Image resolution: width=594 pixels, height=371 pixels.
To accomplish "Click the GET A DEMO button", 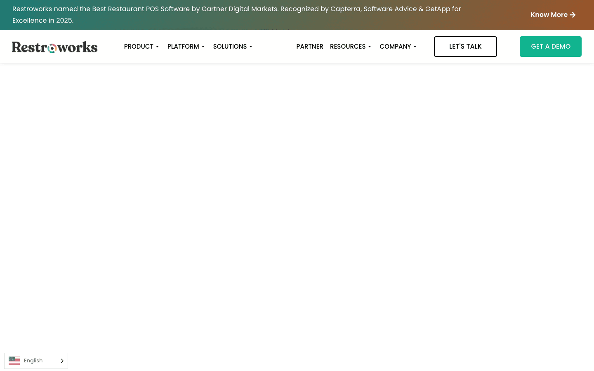I will tap(551, 47).
